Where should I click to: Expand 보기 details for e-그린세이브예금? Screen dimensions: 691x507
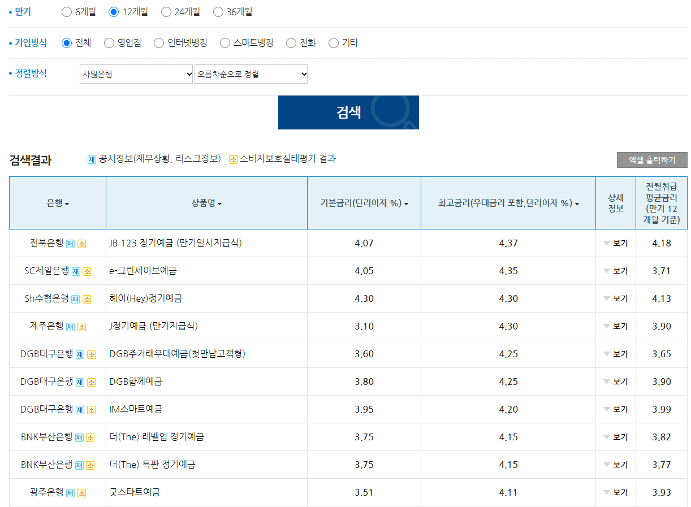pos(616,271)
